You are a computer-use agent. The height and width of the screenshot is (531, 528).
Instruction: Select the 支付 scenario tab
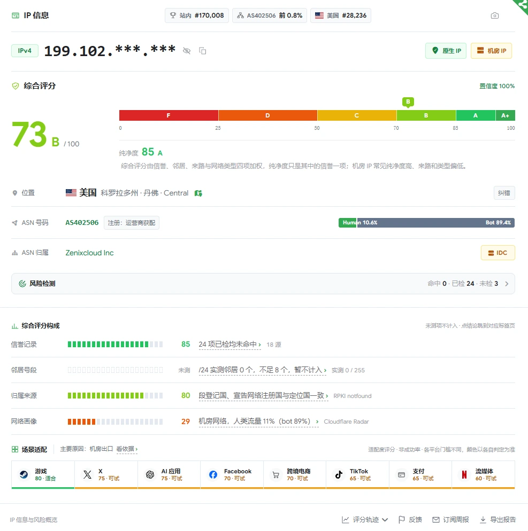pyautogui.click(x=420, y=475)
